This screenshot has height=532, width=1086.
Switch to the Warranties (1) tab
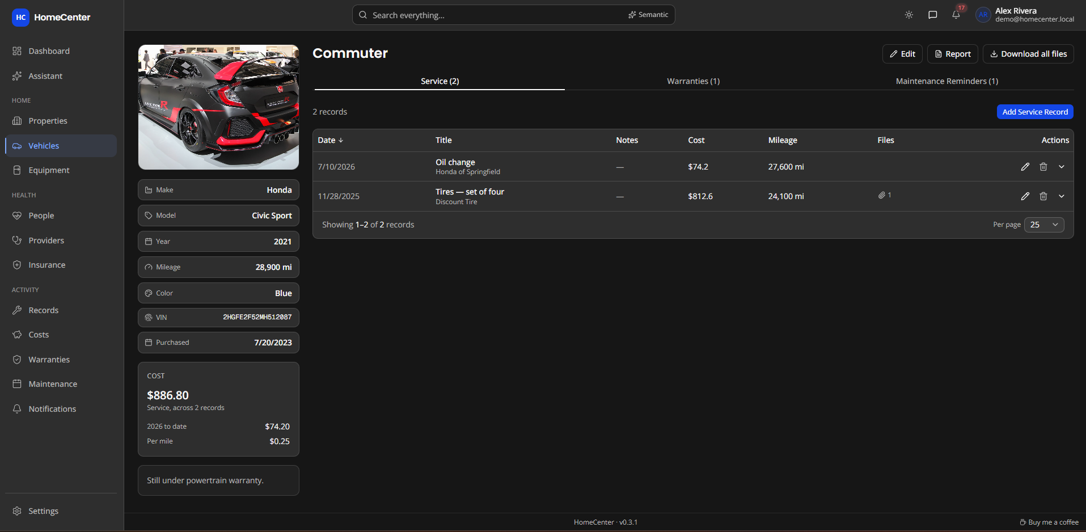[693, 81]
